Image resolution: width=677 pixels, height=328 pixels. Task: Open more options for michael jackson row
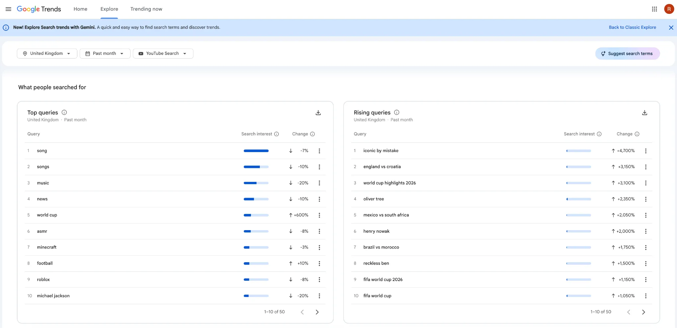tap(319, 296)
